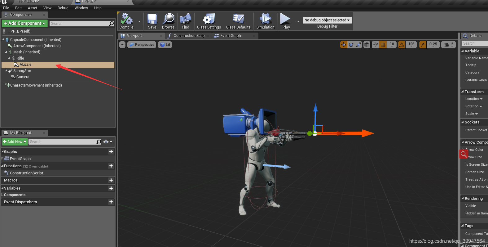Open viewport options arrow menu

click(x=122, y=45)
